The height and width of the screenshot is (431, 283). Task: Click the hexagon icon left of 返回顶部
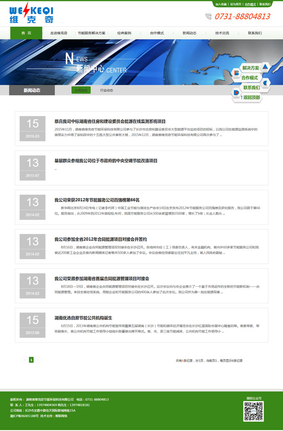[x=236, y=92]
